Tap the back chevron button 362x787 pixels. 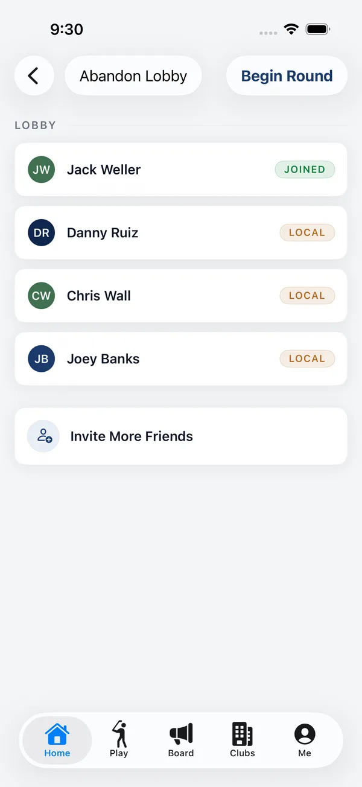pos(34,75)
